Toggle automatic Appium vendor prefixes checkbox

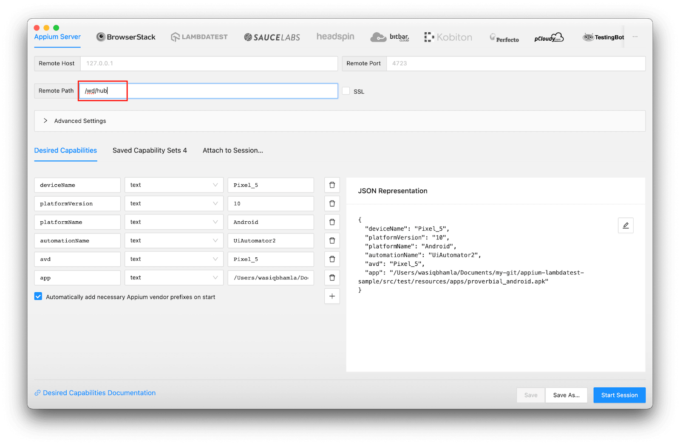(38, 296)
